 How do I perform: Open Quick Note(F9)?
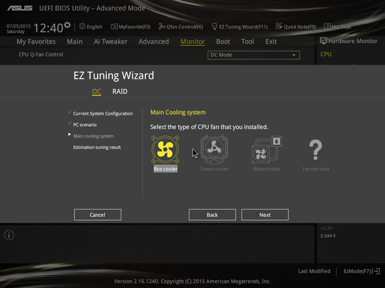(x=296, y=27)
